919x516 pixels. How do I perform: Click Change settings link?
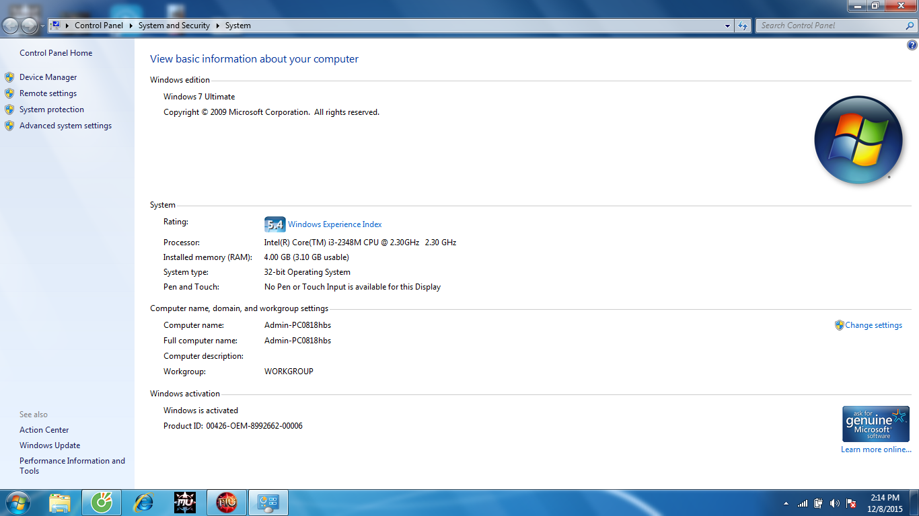click(874, 325)
